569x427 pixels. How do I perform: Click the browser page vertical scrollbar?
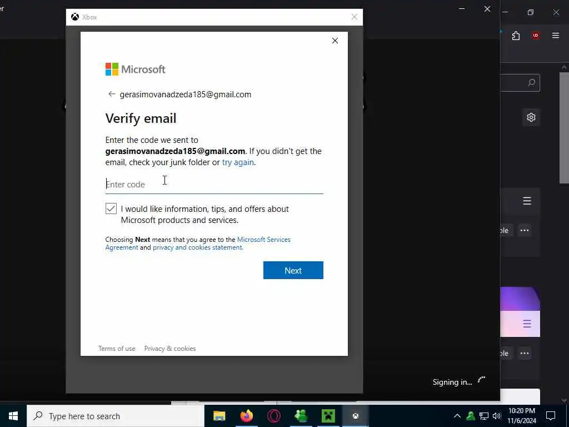564,128
